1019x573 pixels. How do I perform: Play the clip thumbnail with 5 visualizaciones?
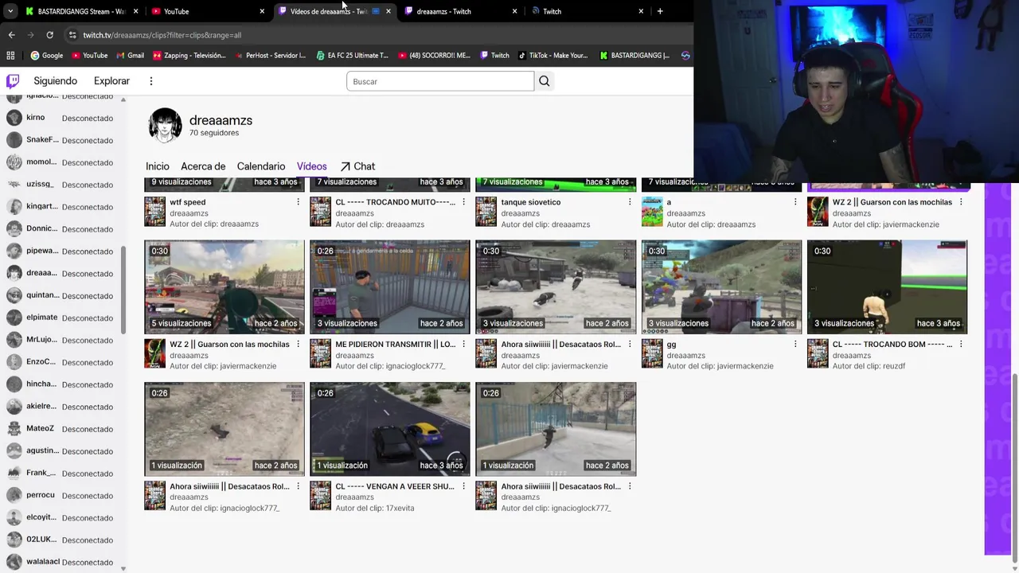[224, 286]
